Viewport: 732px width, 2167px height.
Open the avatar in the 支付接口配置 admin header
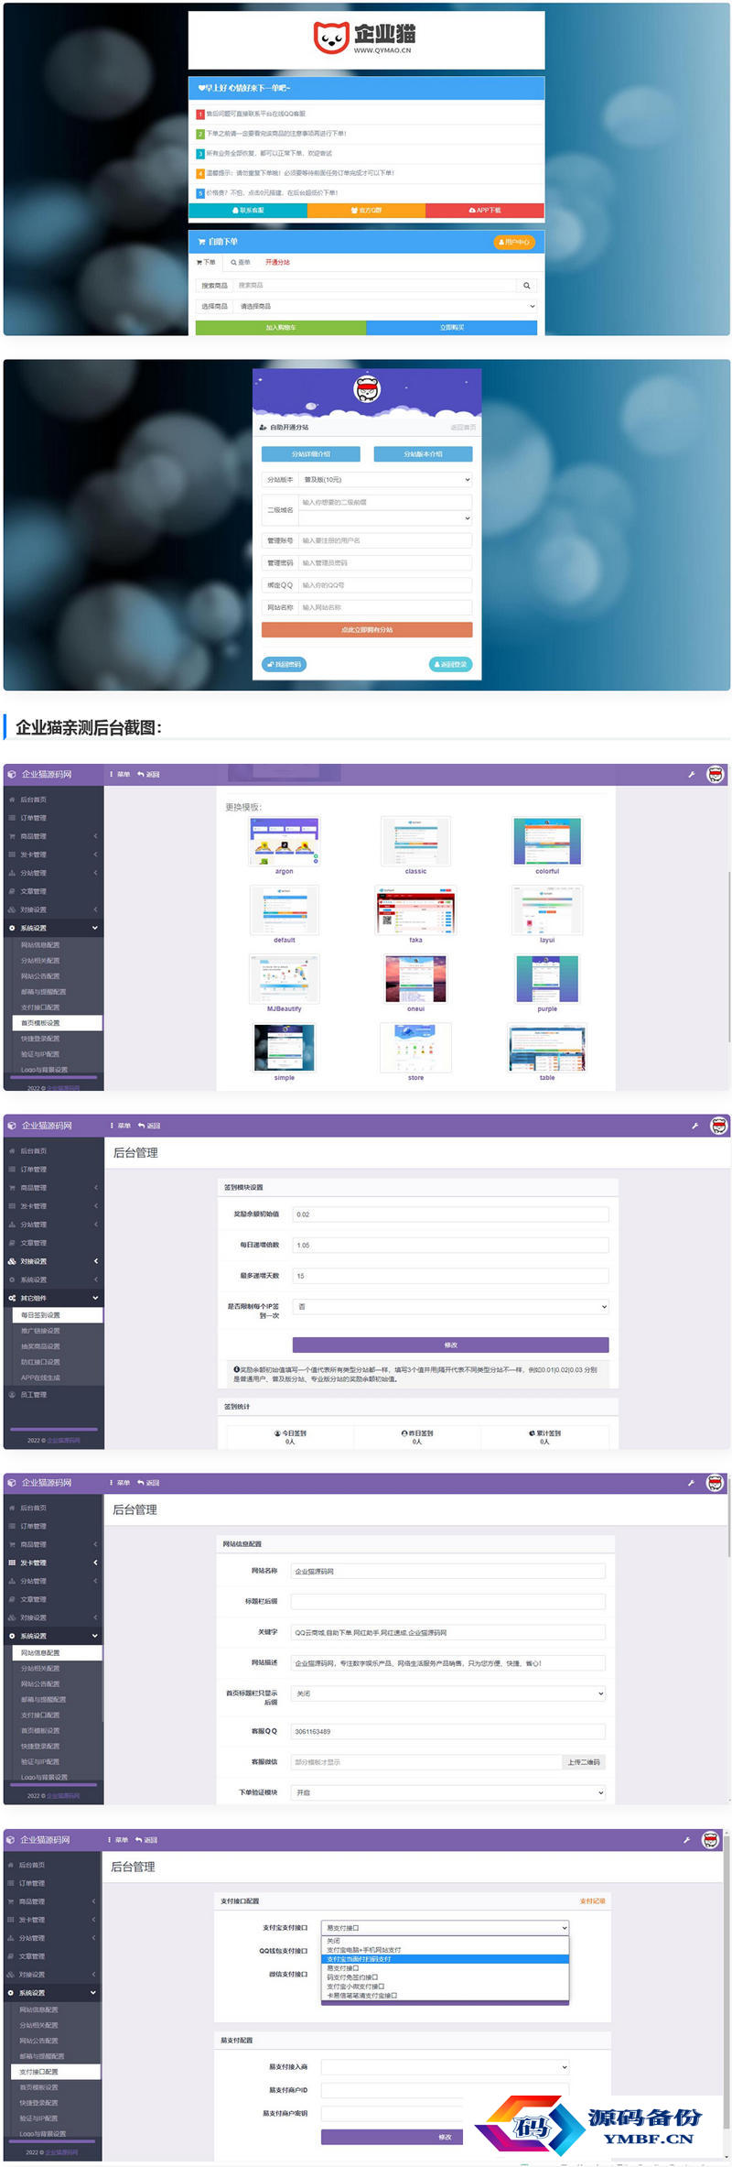(x=710, y=1840)
